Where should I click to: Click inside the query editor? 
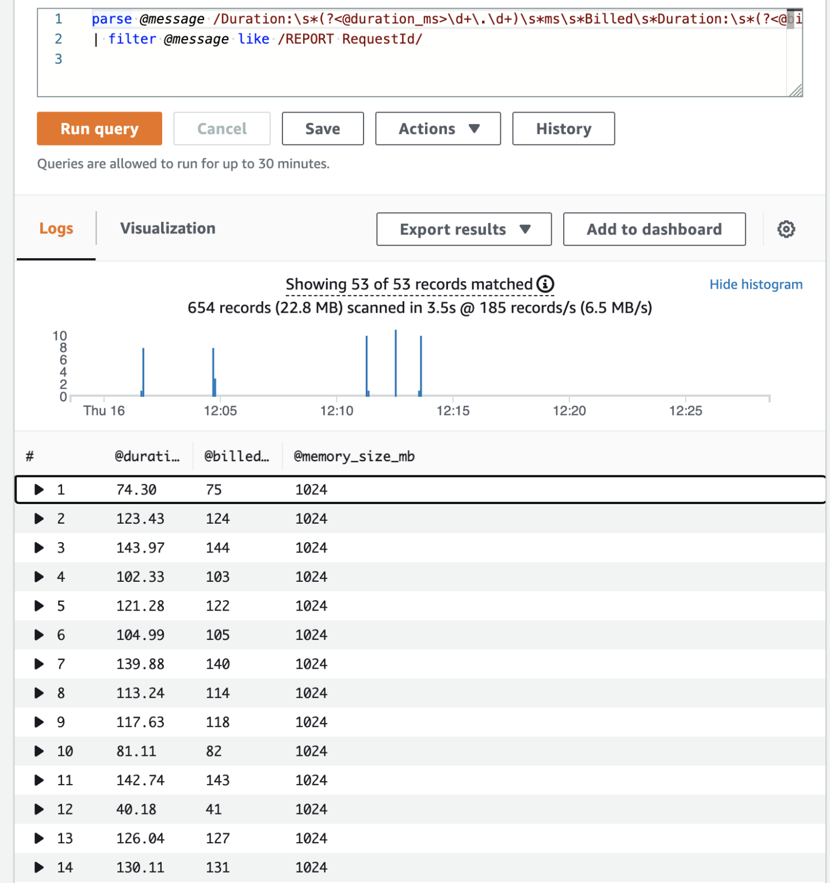pyautogui.click(x=403, y=57)
